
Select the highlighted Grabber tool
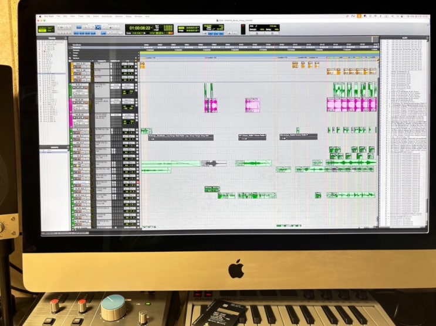(98, 27)
